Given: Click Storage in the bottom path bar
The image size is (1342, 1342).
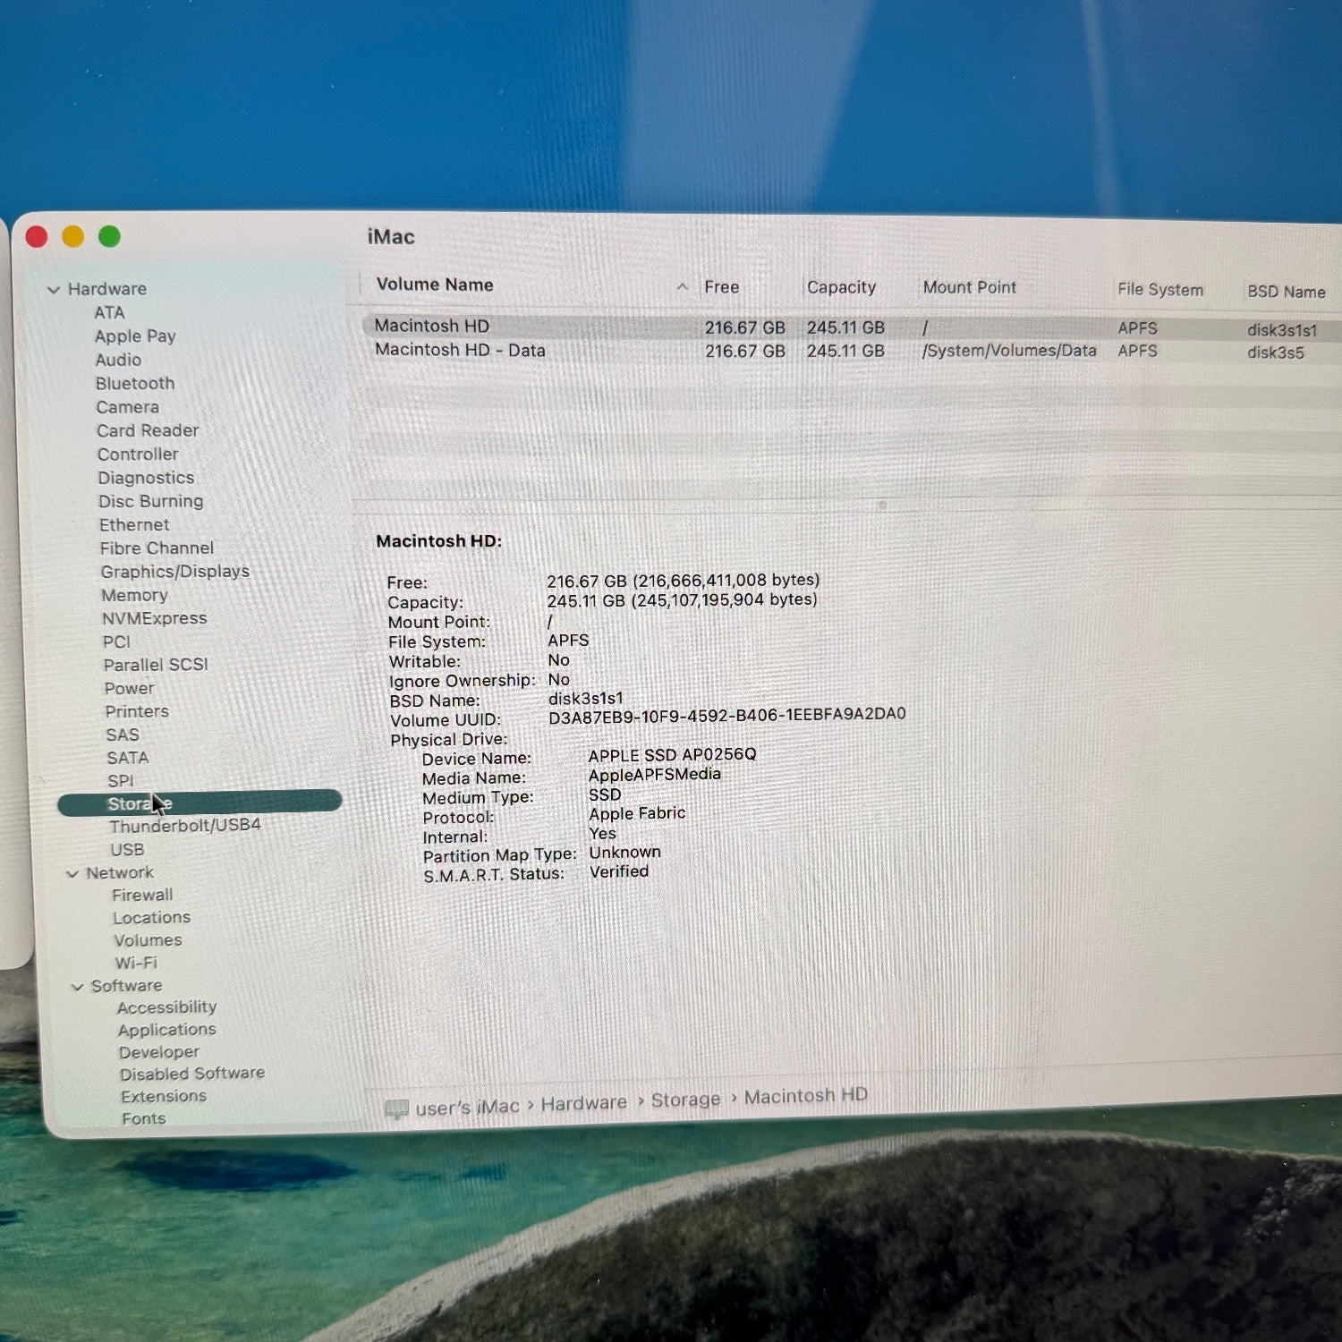Looking at the screenshot, I should point(685,1100).
